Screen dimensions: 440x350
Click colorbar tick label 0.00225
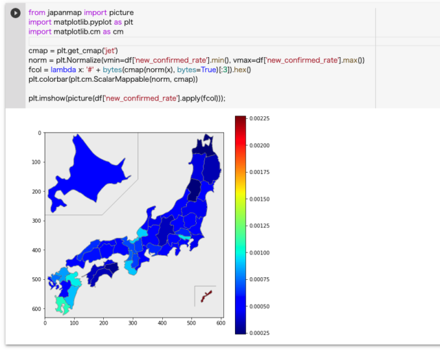point(260,118)
